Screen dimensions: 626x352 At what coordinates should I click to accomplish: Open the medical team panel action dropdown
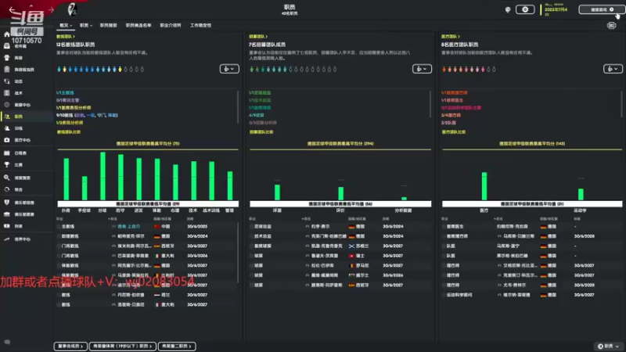pyautogui.click(x=613, y=69)
